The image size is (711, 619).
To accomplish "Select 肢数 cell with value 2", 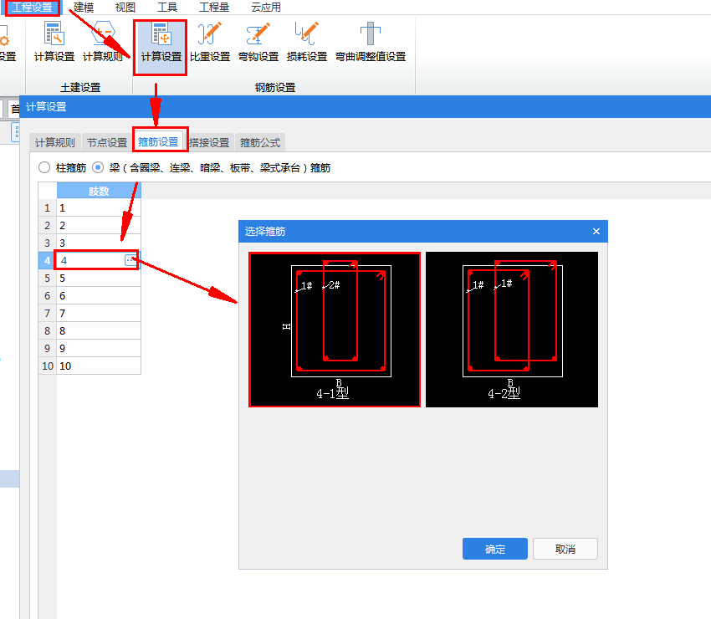I will point(99,225).
